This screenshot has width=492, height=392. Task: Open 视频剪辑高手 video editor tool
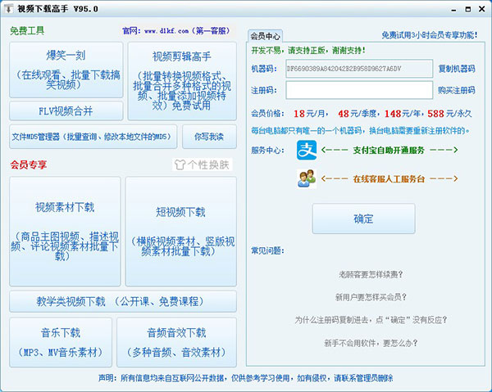point(182,81)
